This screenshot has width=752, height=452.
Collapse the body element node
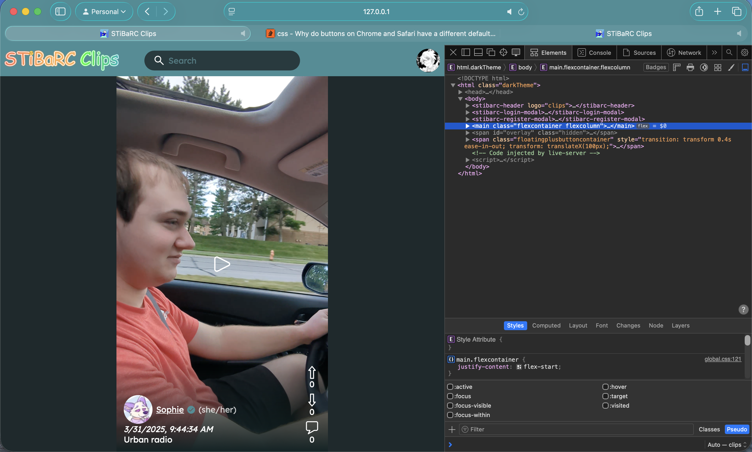tap(460, 99)
